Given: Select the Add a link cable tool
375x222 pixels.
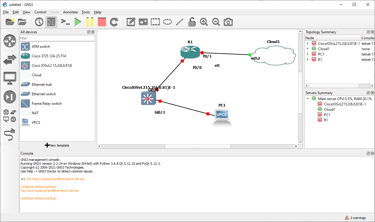Looking at the screenshot, I should pyautogui.click(x=10, y=135).
